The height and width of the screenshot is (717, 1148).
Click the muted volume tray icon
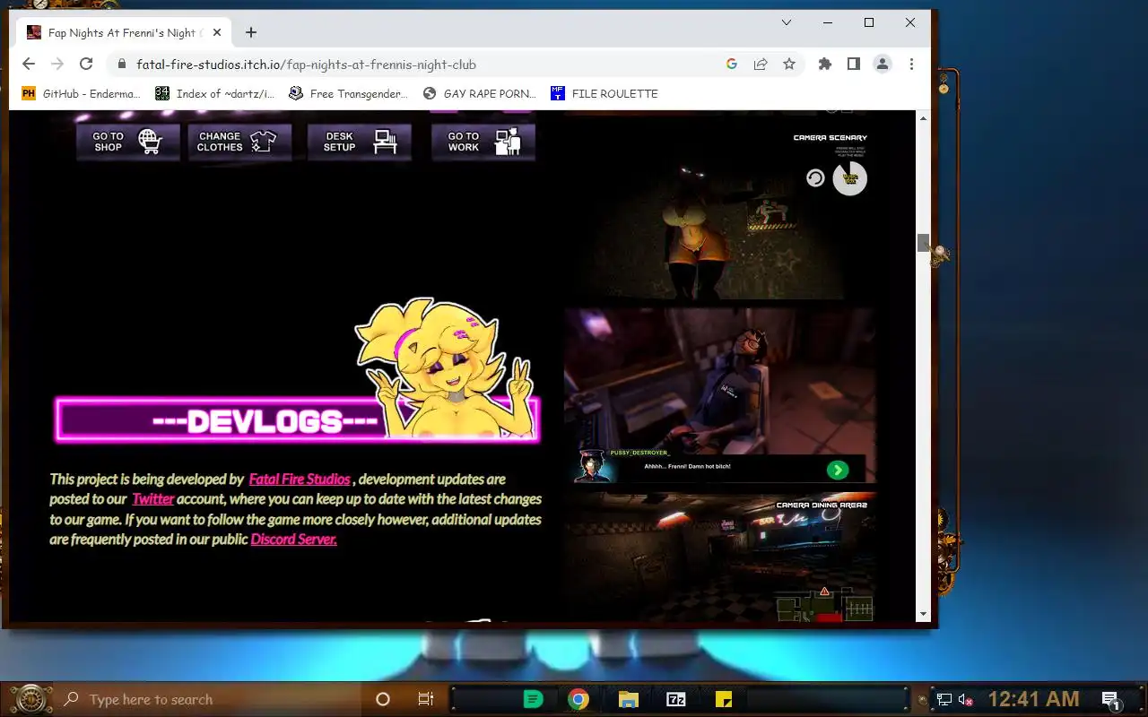point(966,700)
